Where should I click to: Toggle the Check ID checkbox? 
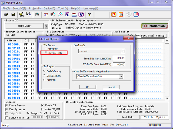click(x=43, y=105)
